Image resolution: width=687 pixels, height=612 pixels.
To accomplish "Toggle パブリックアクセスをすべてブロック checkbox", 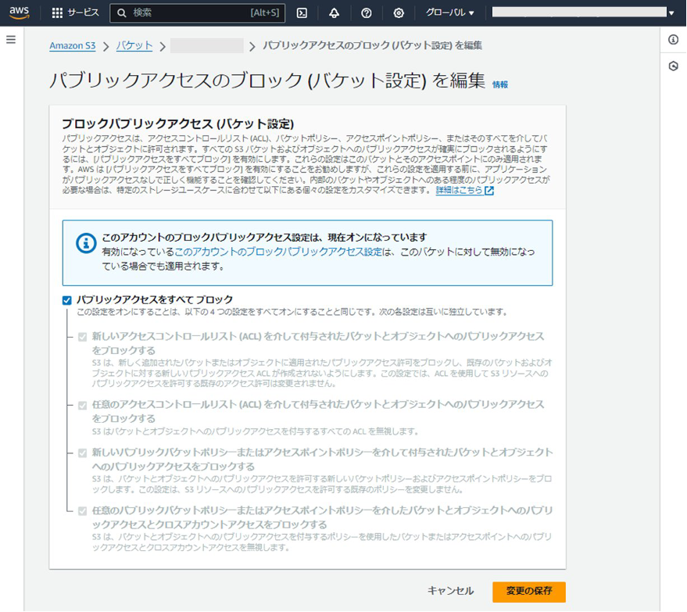I will [66, 300].
